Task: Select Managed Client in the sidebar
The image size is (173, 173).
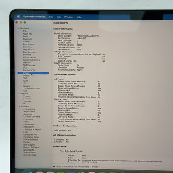Action: pyautogui.click(x=30, y=134)
